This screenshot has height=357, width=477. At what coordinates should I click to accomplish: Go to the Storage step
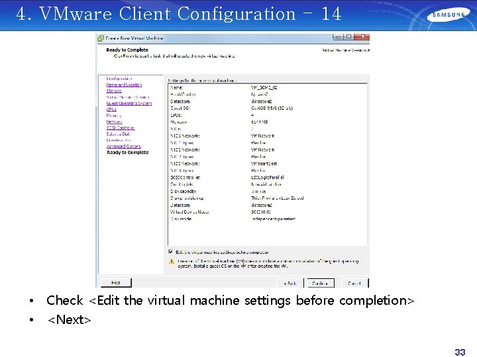pos(114,91)
